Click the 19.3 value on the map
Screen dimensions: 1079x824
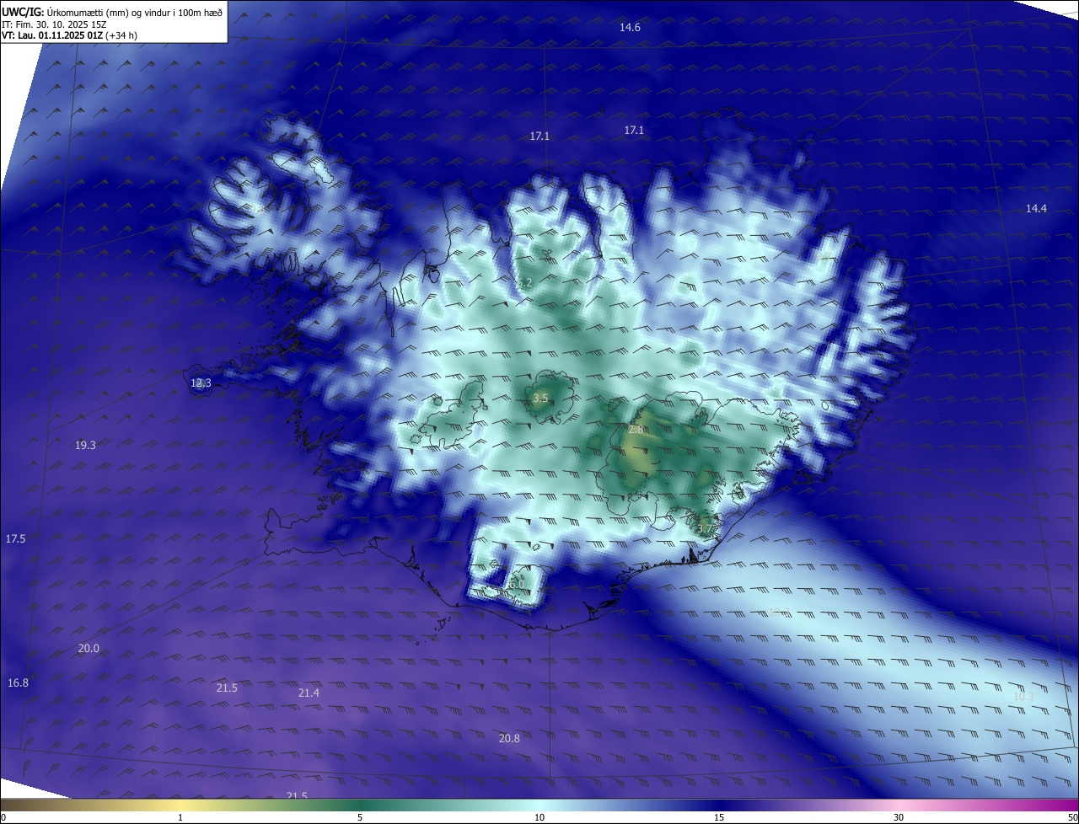[85, 446]
